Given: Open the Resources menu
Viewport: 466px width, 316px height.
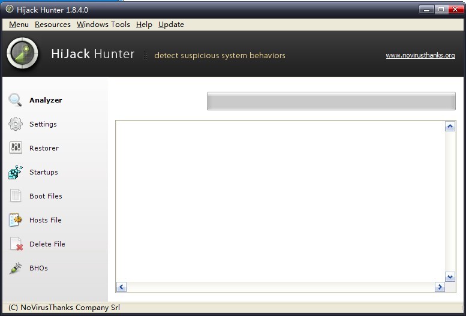Looking at the screenshot, I should click(x=53, y=25).
